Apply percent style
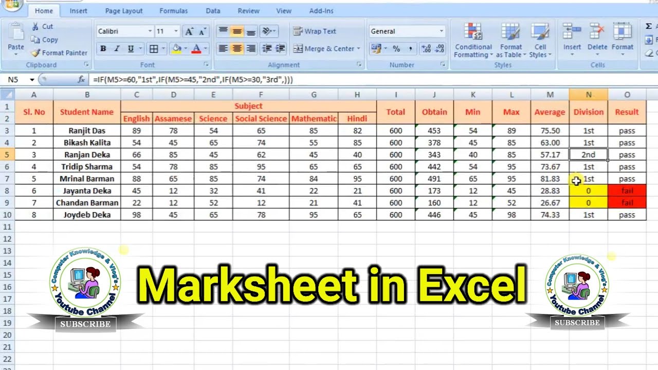Image resolution: width=658 pixels, height=370 pixels. (396, 49)
